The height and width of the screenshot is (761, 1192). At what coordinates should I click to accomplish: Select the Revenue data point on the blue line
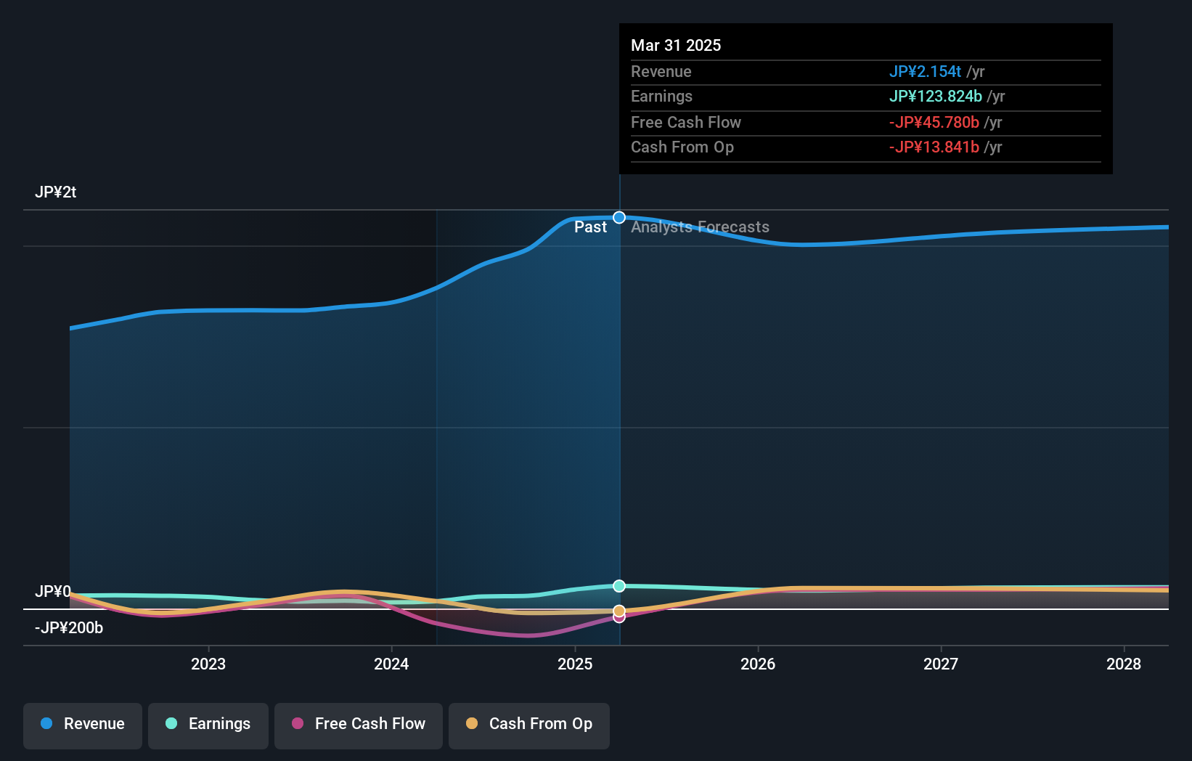[619, 217]
